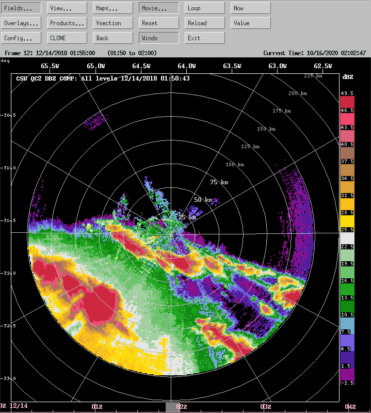Viewport: 371px width, 413px height.
Task: Open the Products... menu
Action: [x=67, y=23]
